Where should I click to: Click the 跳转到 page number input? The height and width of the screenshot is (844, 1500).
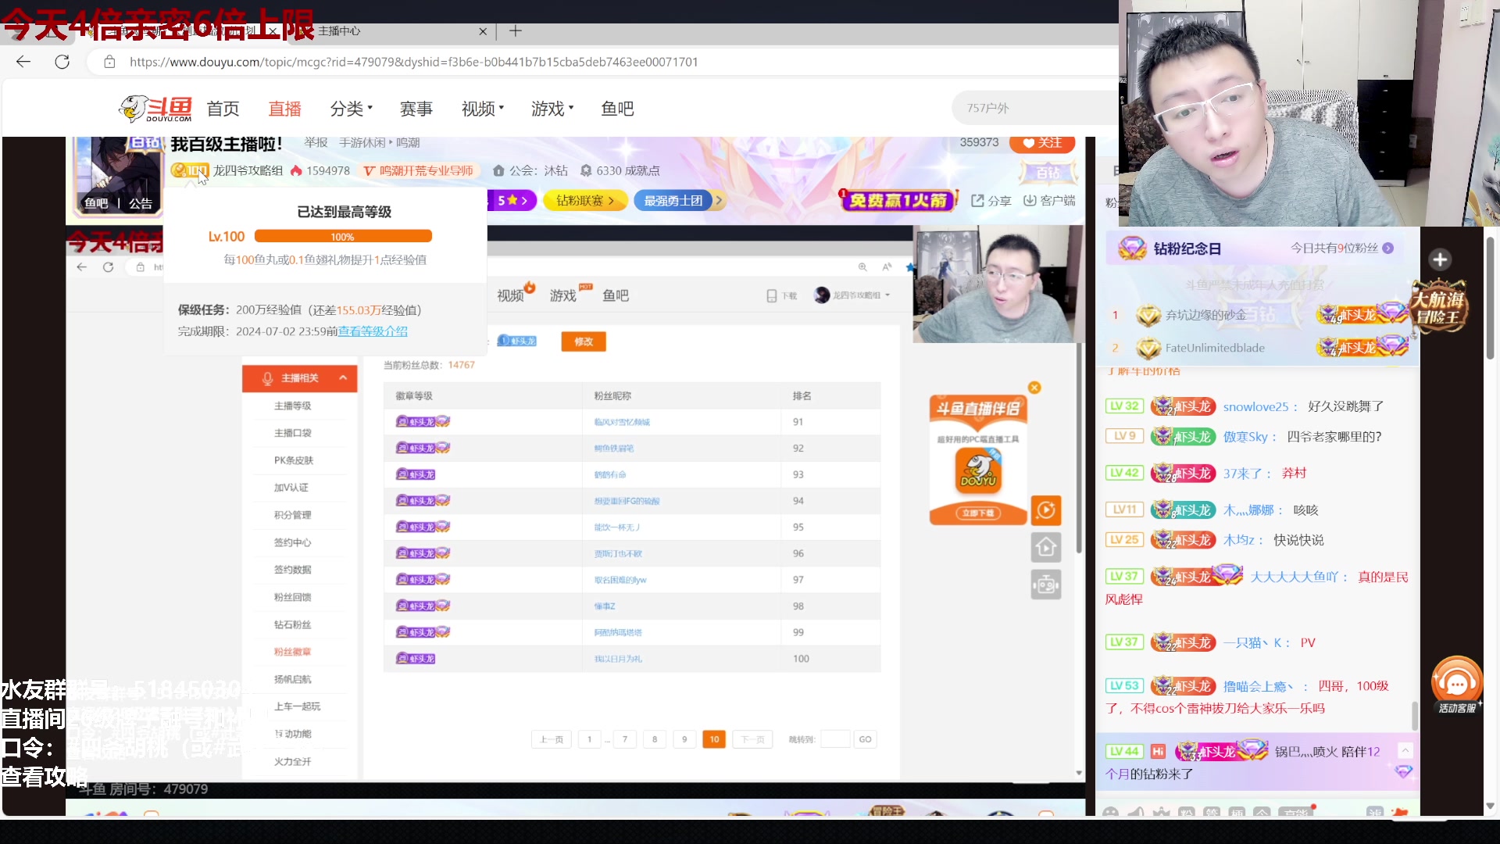835,739
